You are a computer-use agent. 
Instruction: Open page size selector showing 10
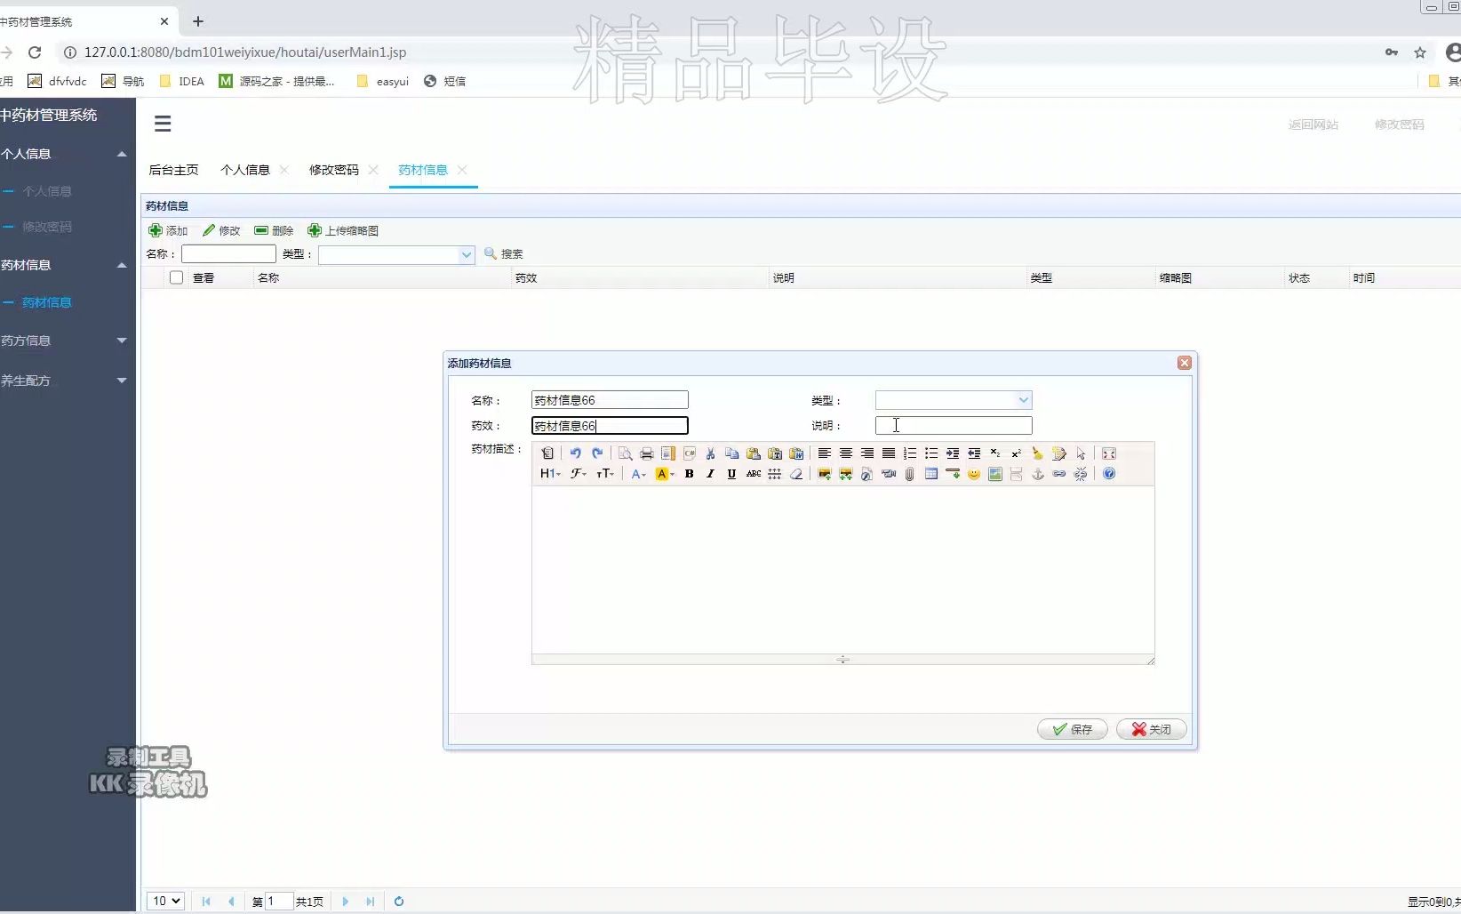[x=165, y=901]
